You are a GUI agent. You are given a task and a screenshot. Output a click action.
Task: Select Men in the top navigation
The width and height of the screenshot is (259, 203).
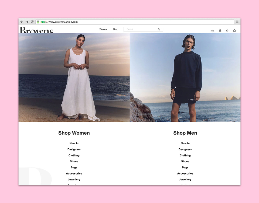(115, 29)
